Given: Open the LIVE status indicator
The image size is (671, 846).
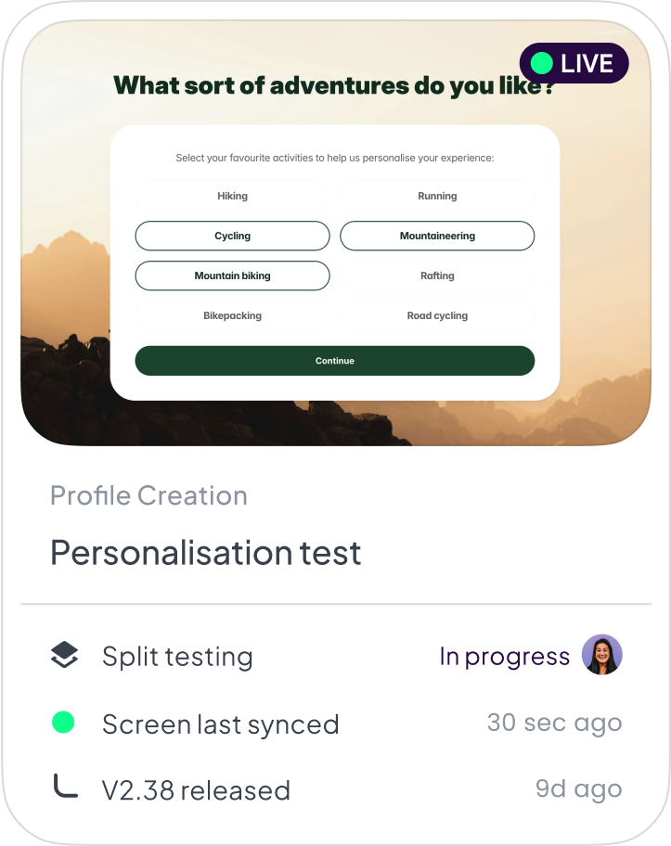Looking at the screenshot, I should [x=574, y=63].
